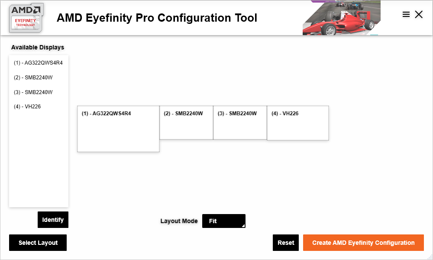
Task: Click the (3) SMB2240W display tile
Action: (x=240, y=122)
